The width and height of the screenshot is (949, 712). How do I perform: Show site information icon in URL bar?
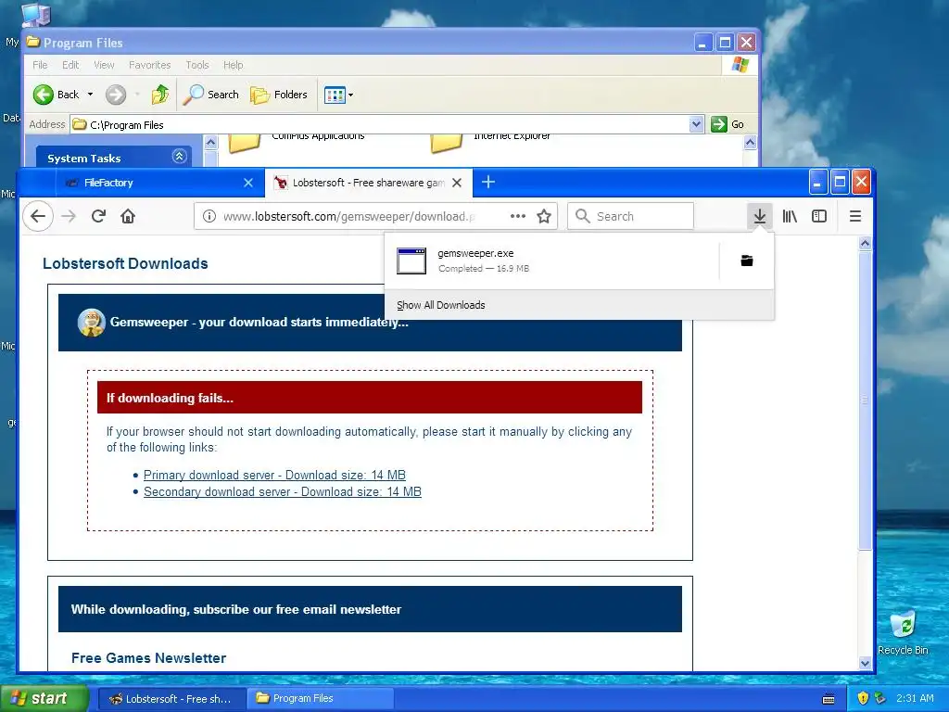(209, 216)
